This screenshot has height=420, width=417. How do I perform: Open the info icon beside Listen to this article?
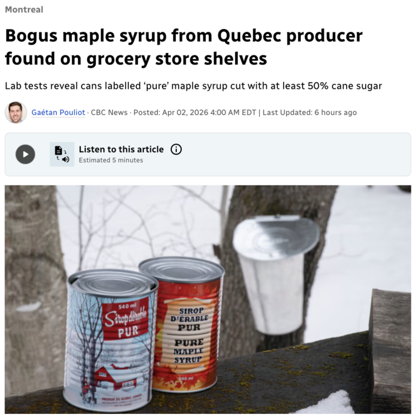(x=176, y=149)
